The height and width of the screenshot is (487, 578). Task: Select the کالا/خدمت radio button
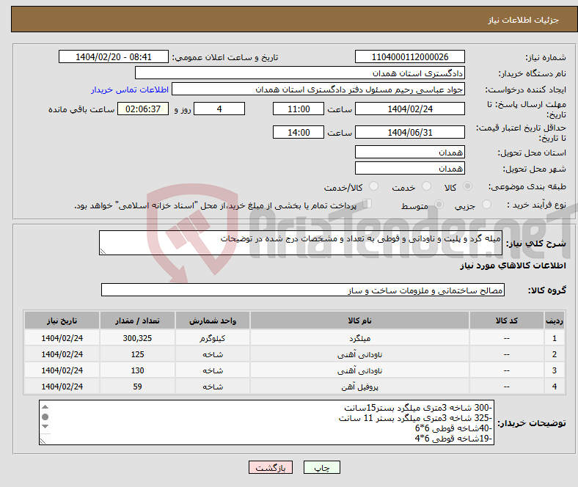click(x=373, y=186)
